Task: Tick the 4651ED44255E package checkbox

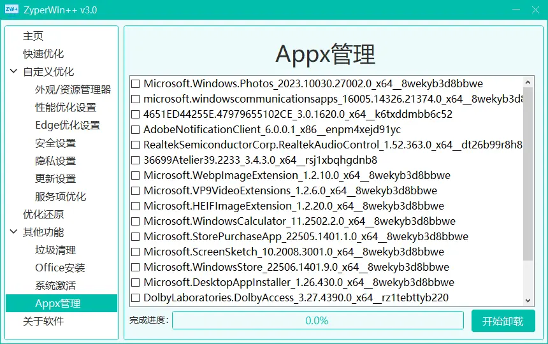Action: tap(135, 114)
